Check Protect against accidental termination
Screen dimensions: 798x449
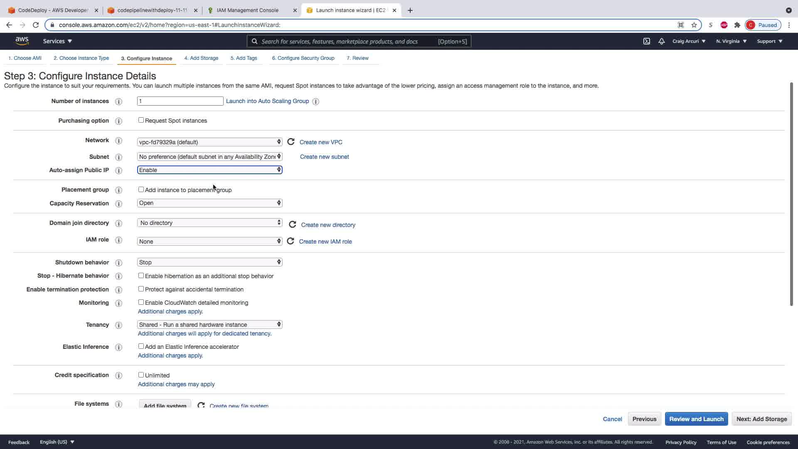coord(141,289)
